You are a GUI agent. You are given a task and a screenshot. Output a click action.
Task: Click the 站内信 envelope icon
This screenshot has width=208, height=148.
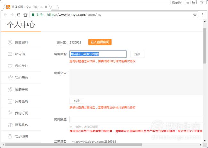tap(10, 54)
